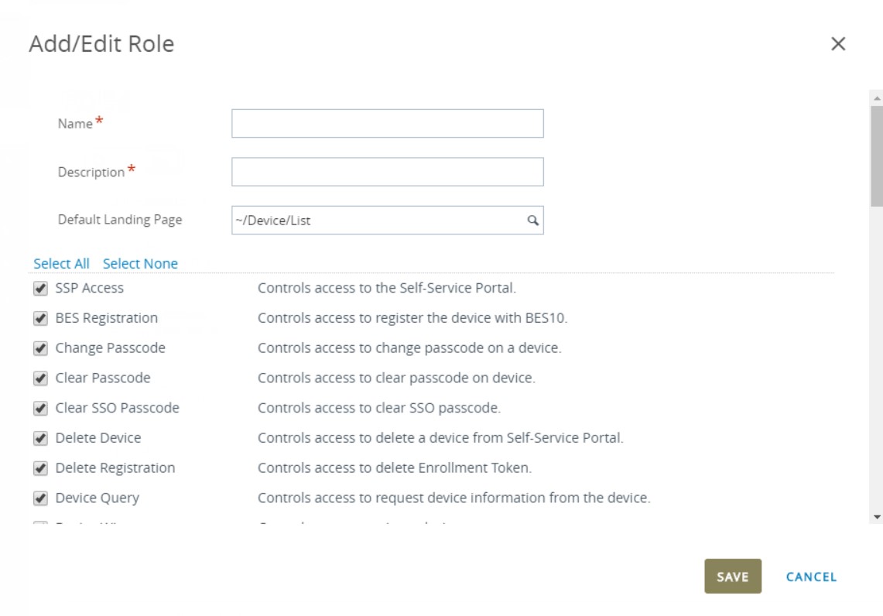Click the vertical scrollbar thumb
Screen dimensions: 883x616
click(x=876, y=155)
